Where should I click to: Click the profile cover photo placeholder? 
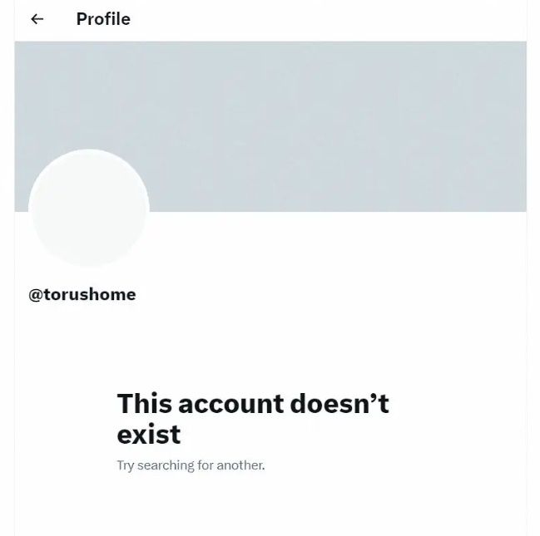270,126
